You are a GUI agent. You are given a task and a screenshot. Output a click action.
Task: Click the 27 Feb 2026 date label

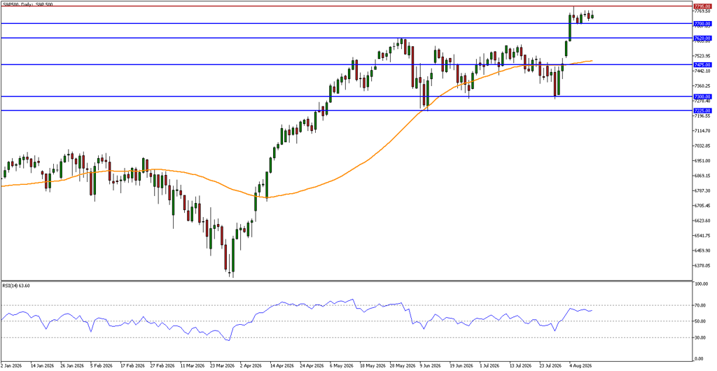162,366
